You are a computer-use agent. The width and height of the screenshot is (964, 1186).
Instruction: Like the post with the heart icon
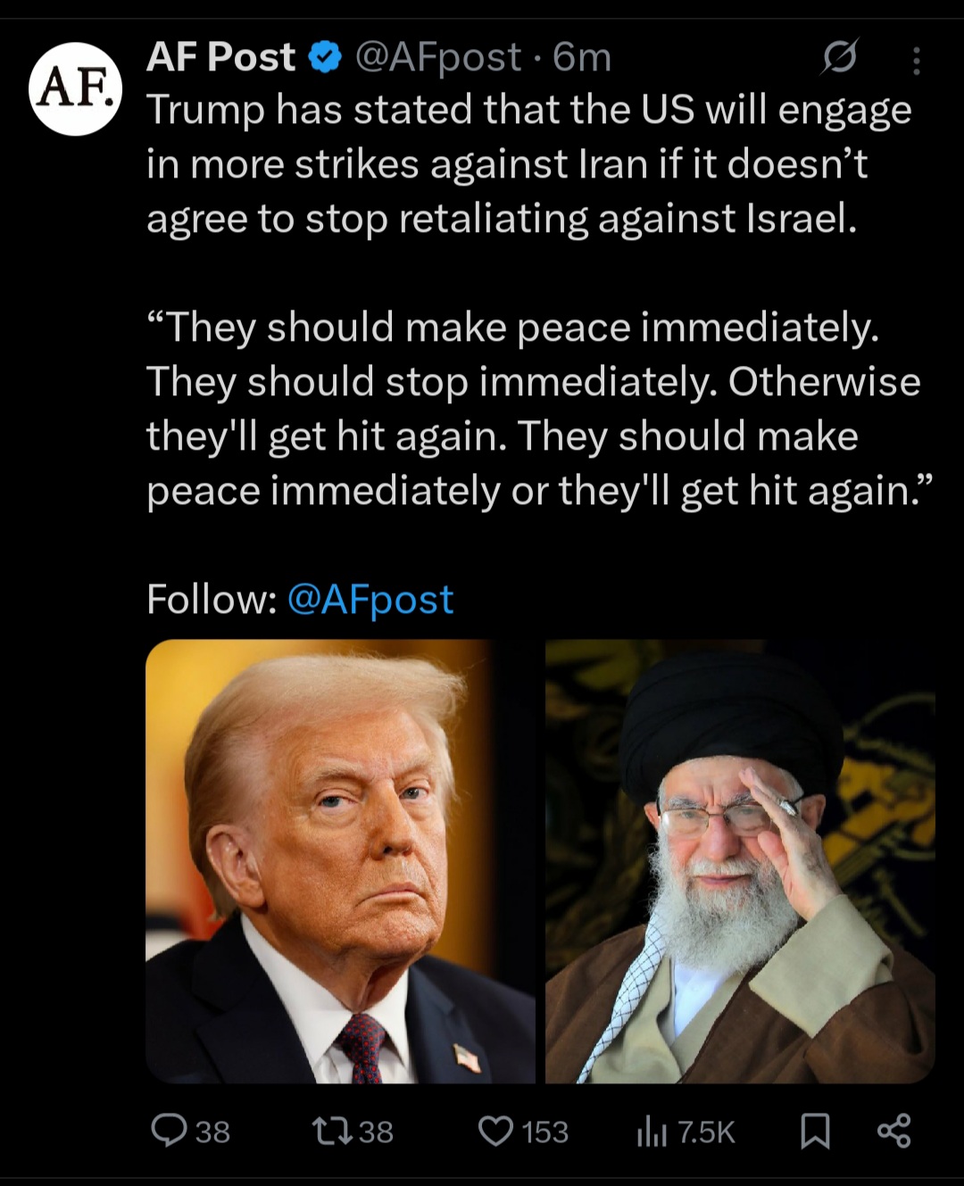496,1131
